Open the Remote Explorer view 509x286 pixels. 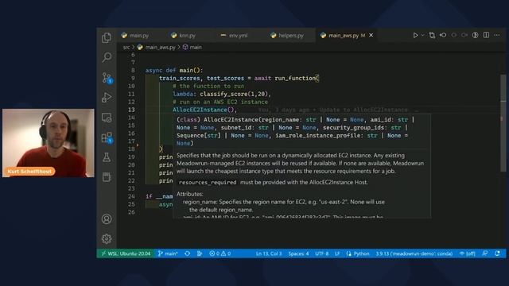107,118
